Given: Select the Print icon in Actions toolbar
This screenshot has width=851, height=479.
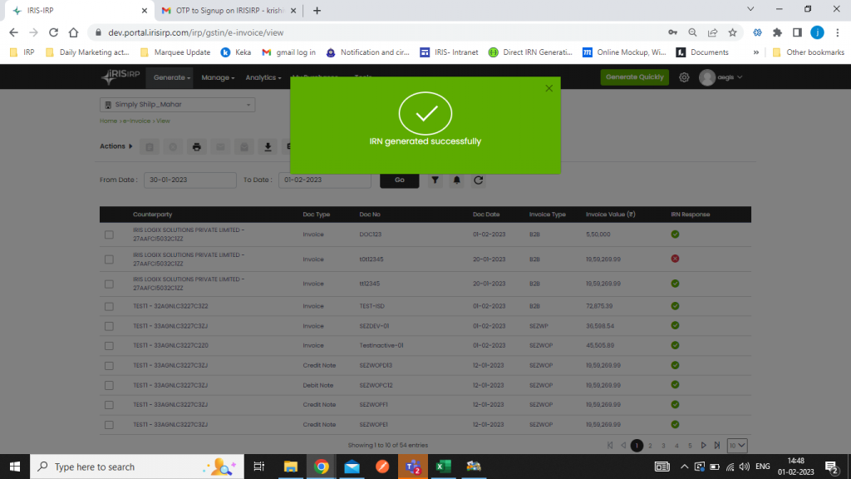Looking at the screenshot, I should (197, 146).
